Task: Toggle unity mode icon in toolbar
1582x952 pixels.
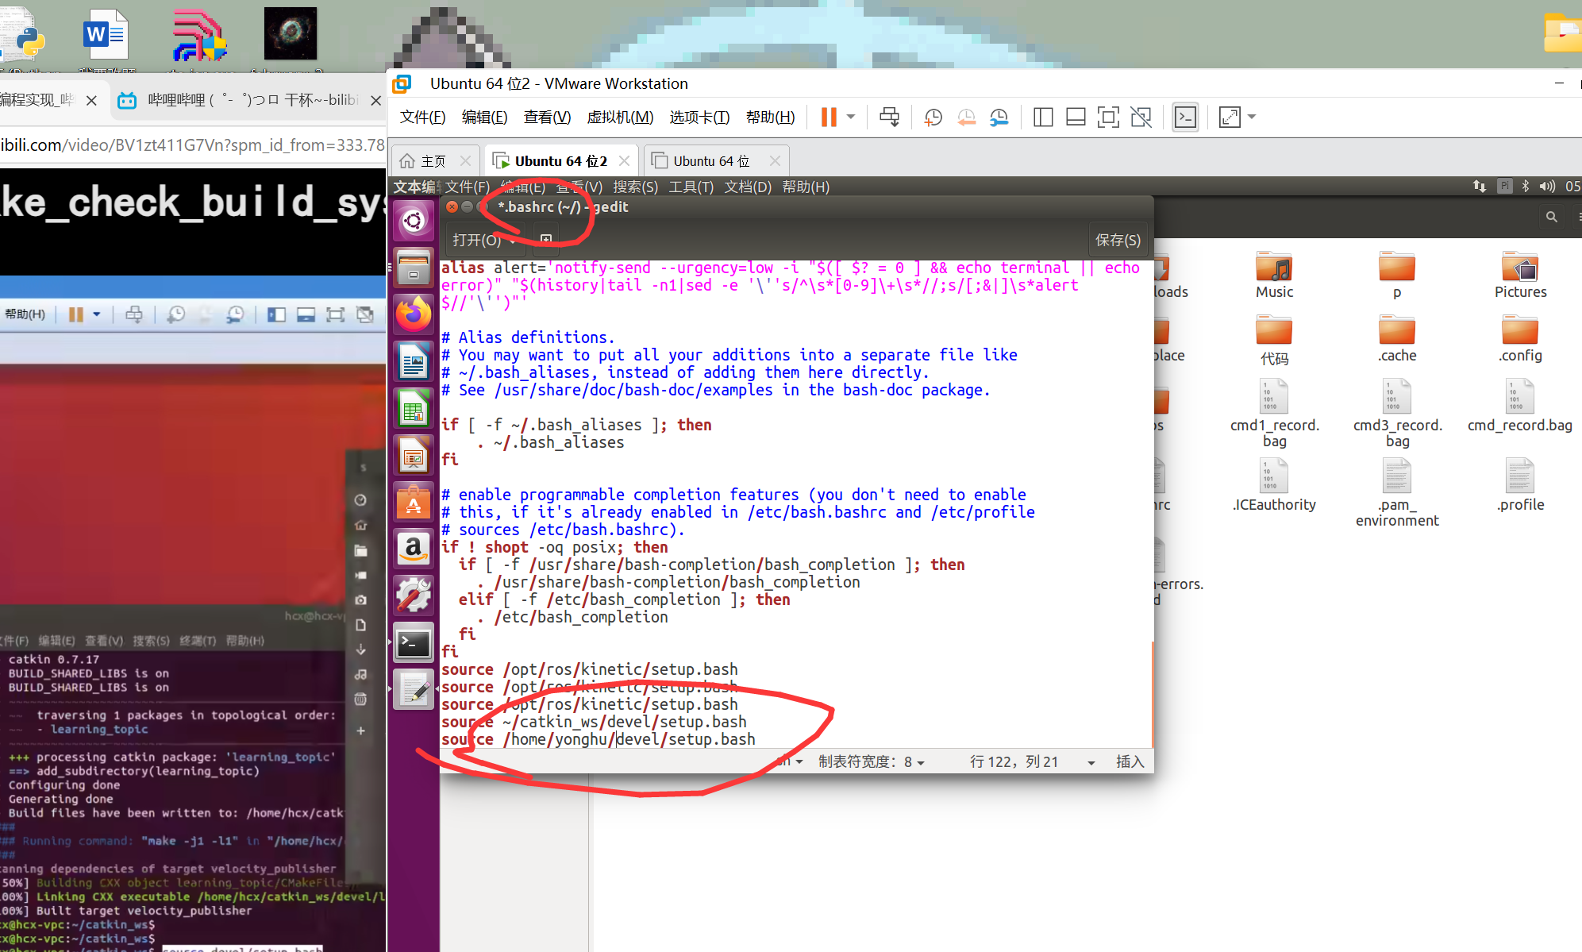Action: (x=1141, y=118)
